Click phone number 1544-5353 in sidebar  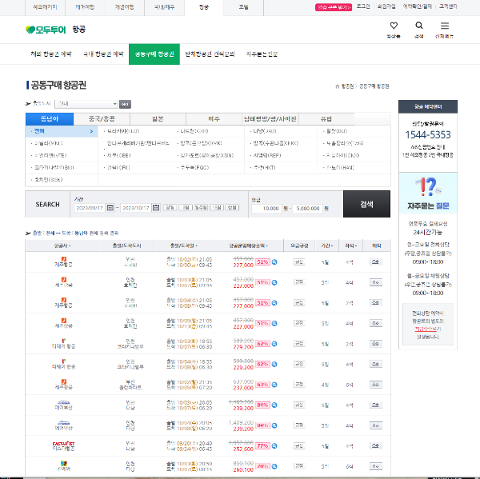coord(428,135)
